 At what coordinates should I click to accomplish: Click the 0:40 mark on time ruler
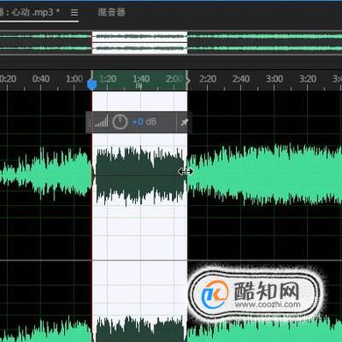point(41,79)
